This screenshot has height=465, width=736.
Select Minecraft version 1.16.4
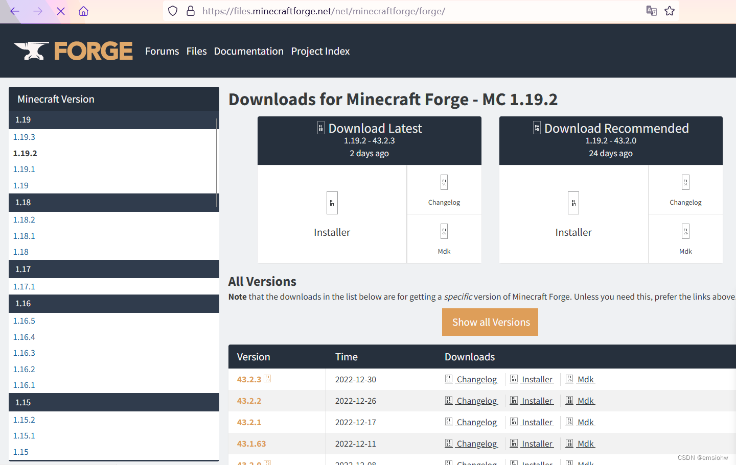click(24, 337)
